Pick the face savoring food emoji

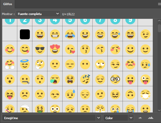click(25, 49)
